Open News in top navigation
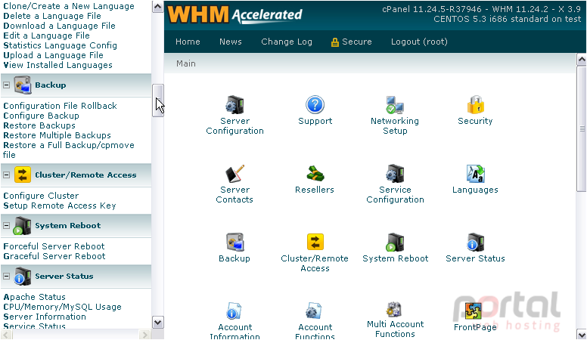This screenshot has width=587, height=340. tap(230, 42)
